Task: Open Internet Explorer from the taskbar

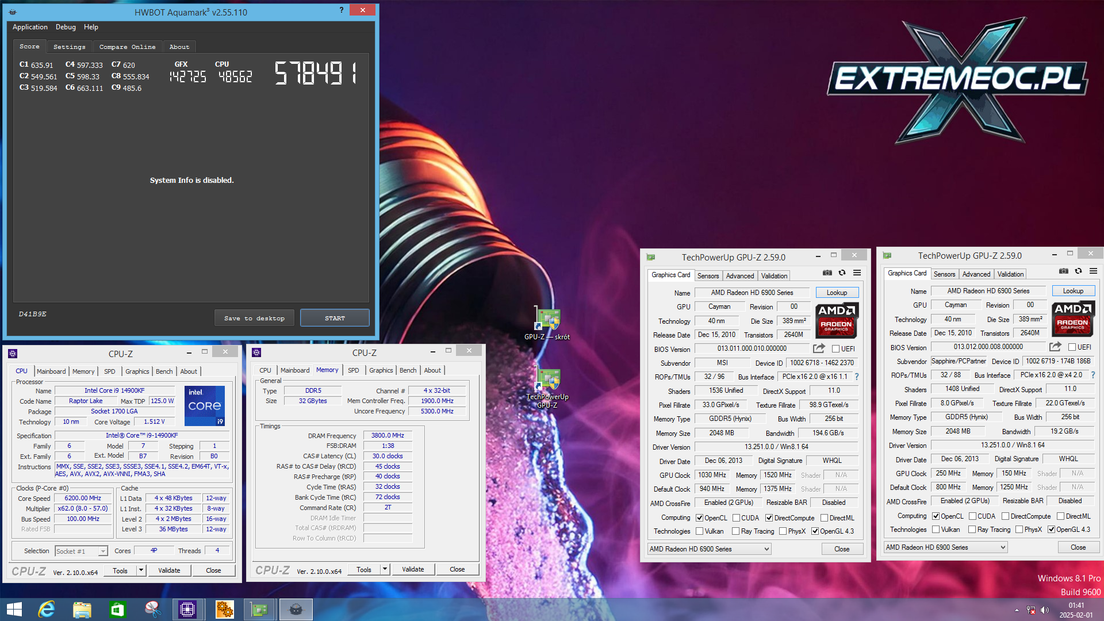Action: click(x=46, y=609)
